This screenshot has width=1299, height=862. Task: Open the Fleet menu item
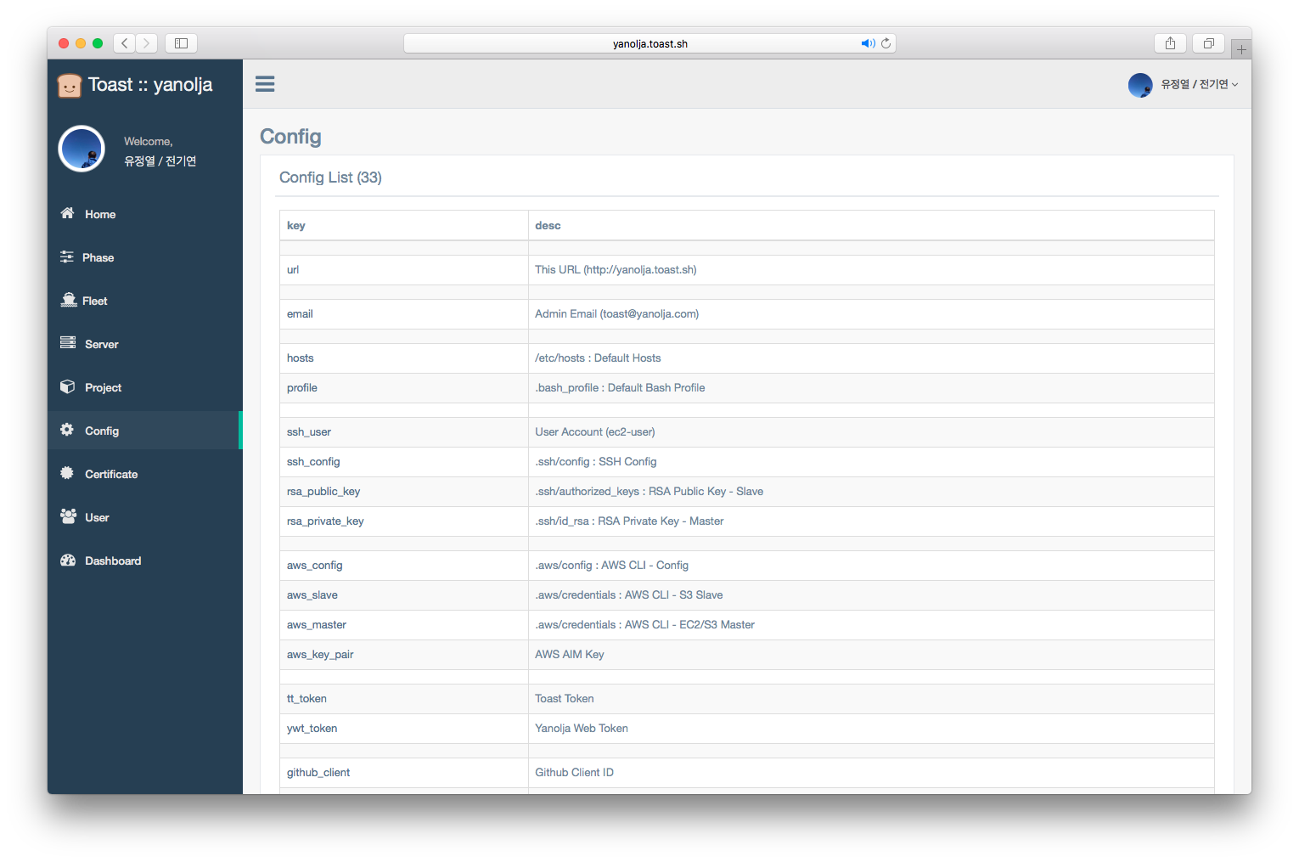145,301
